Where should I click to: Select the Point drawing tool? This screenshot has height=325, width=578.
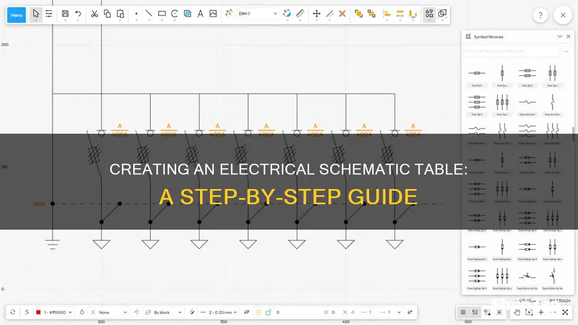click(137, 14)
